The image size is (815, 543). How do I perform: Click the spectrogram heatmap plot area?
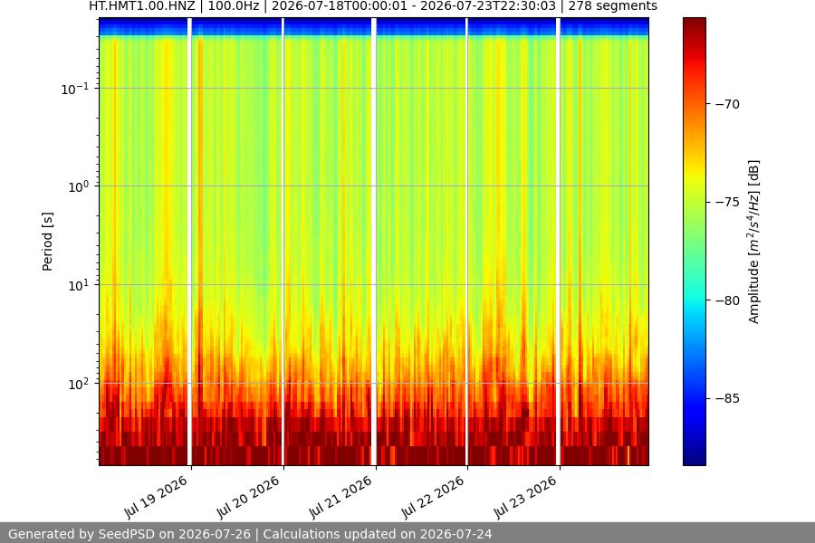[374, 242]
